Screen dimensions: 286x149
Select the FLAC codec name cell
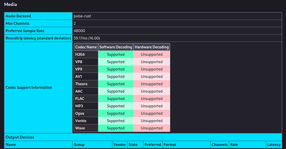coord(86,99)
